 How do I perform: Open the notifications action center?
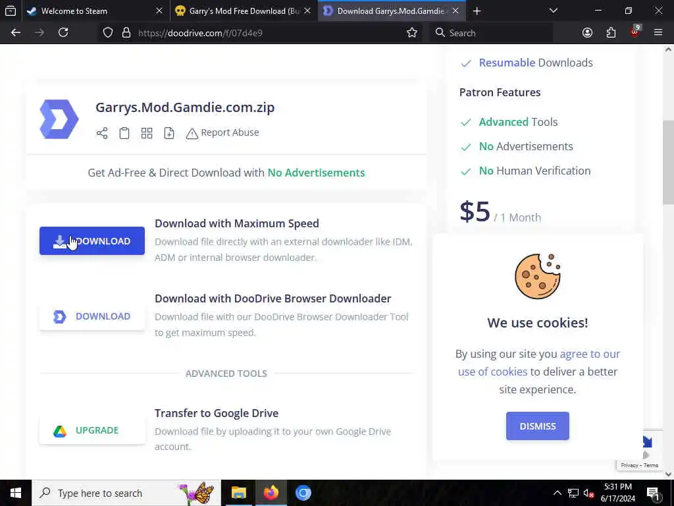click(653, 493)
